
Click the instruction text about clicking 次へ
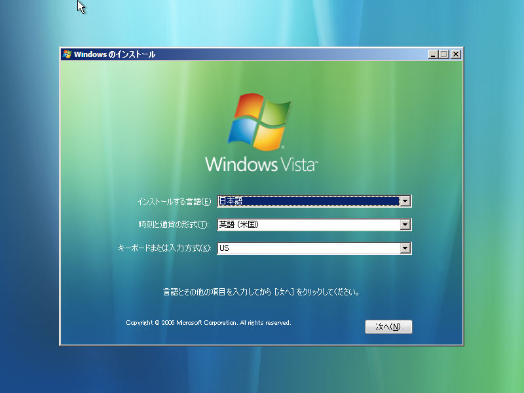tap(261, 292)
